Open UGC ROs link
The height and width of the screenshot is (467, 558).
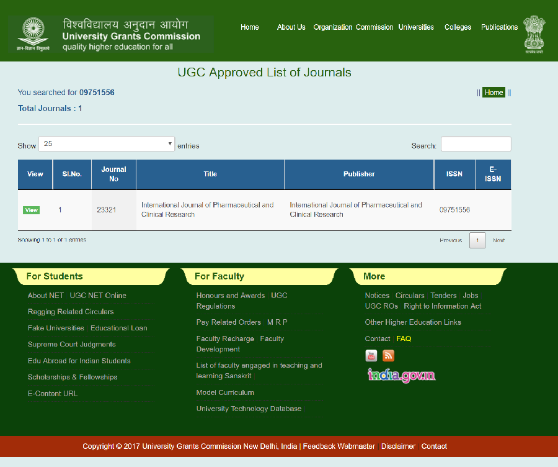coord(381,306)
